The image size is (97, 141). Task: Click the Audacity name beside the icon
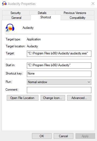pos(28,28)
